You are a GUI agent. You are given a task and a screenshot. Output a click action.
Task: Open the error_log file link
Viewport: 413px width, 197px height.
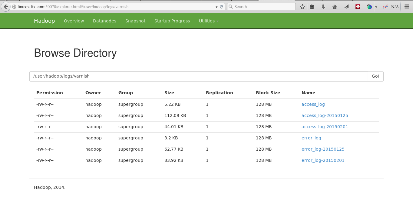coord(311,138)
